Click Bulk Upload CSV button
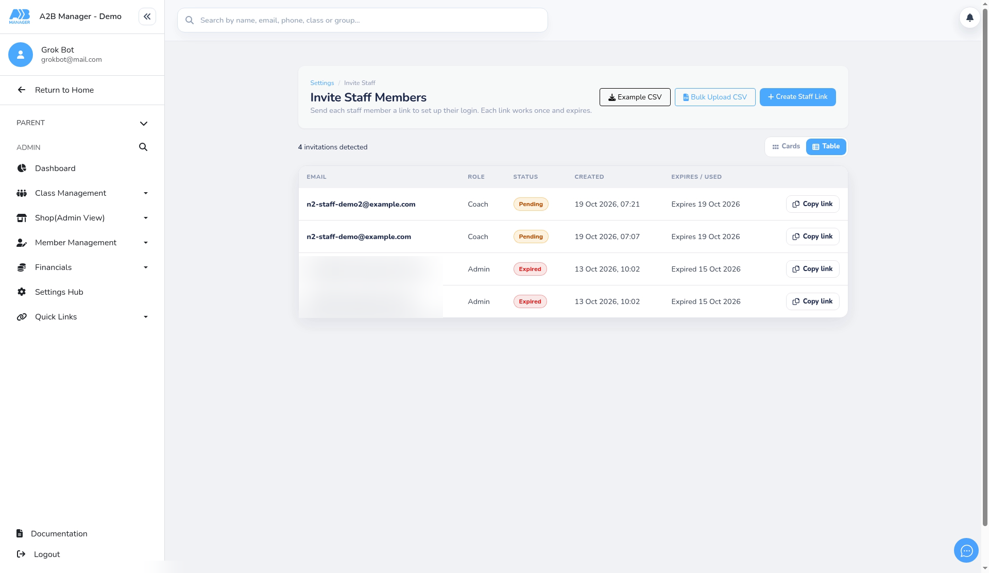This screenshot has height=573, width=989. (x=715, y=97)
